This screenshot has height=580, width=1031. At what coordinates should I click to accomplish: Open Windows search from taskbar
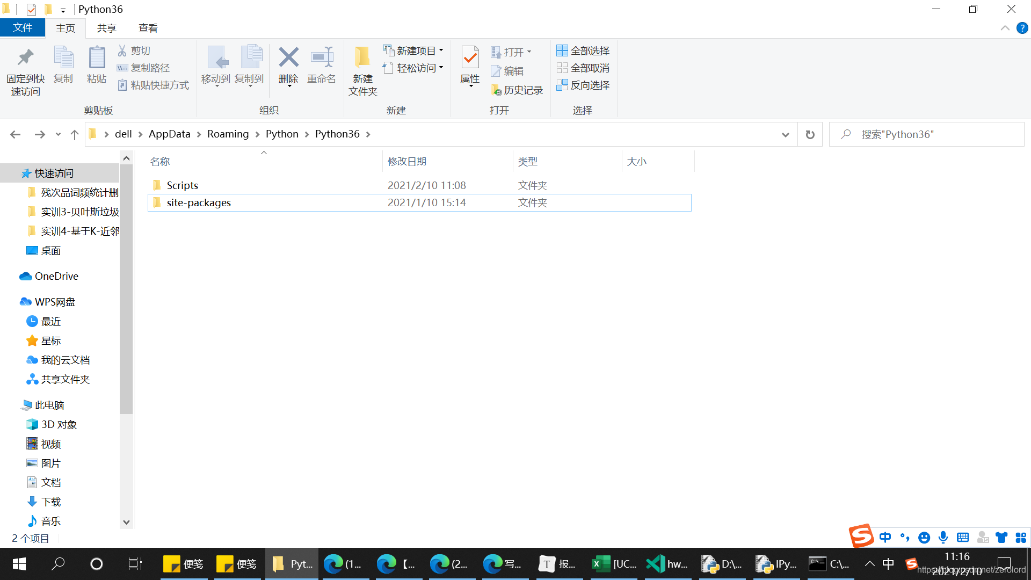coord(57,564)
